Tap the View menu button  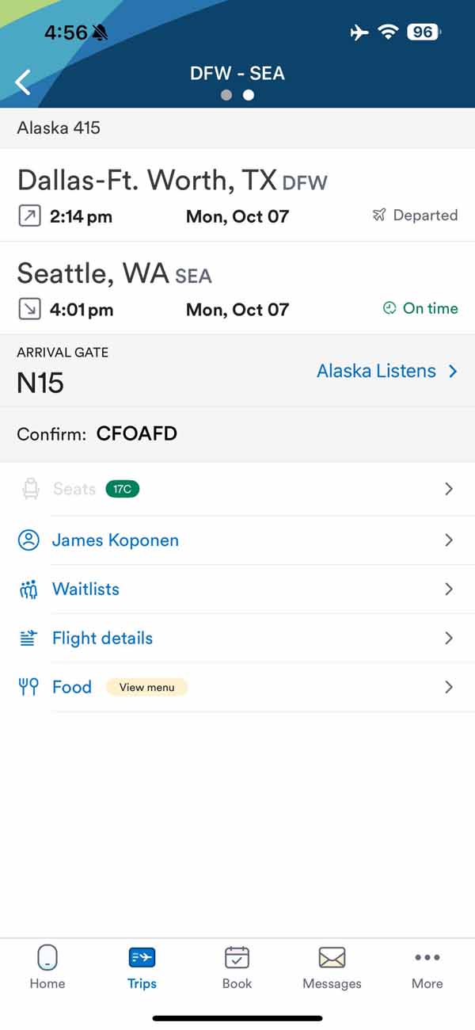pyautogui.click(x=147, y=687)
